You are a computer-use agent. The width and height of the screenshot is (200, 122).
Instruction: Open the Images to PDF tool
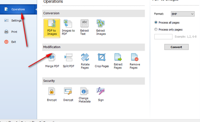(x=68, y=27)
